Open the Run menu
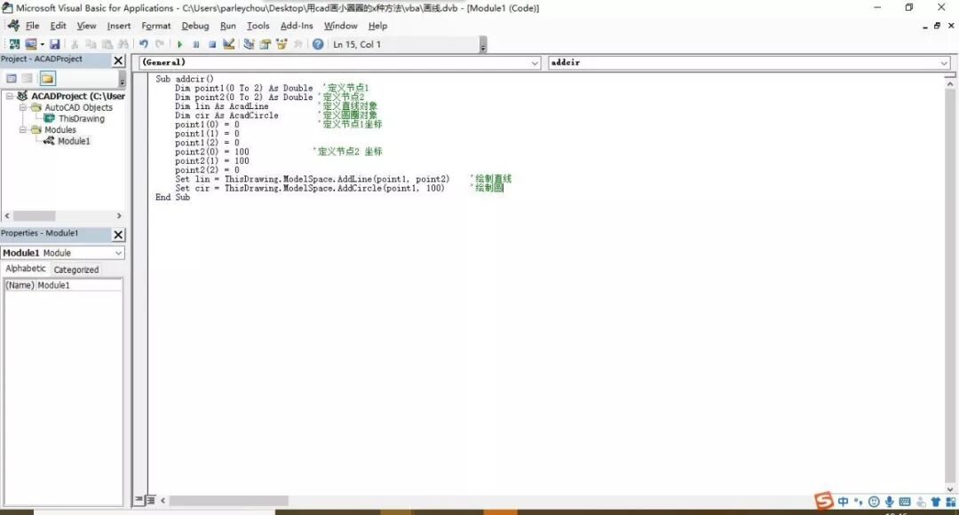Image resolution: width=959 pixels, height=515 pixels. 228,26
